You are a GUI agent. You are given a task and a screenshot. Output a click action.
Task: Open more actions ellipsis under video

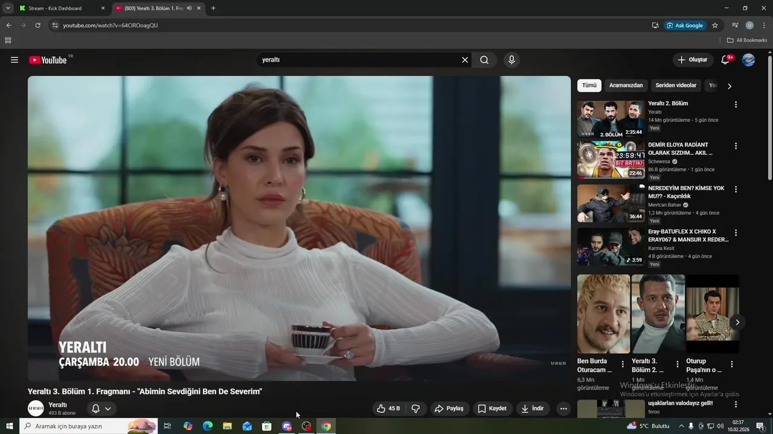click(x=563, y=409)
